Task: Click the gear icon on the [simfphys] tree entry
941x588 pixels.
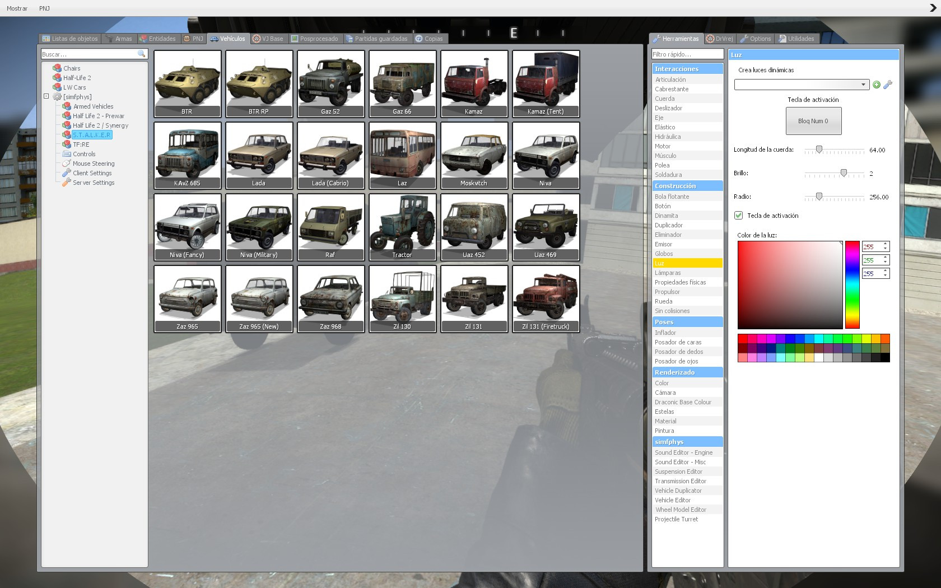Action: (x=57, y=96)
